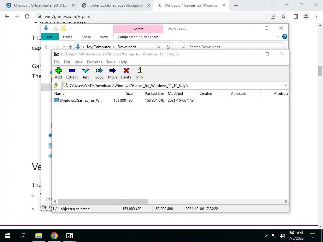Expand the Explorer ribbon chevron
This screenshot has width=323, height=242.
[x=278, y=37]
